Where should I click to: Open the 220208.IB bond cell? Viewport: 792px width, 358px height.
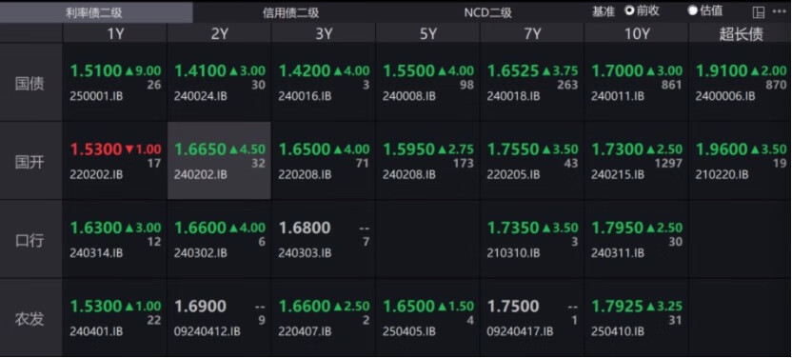coord(324,161)
